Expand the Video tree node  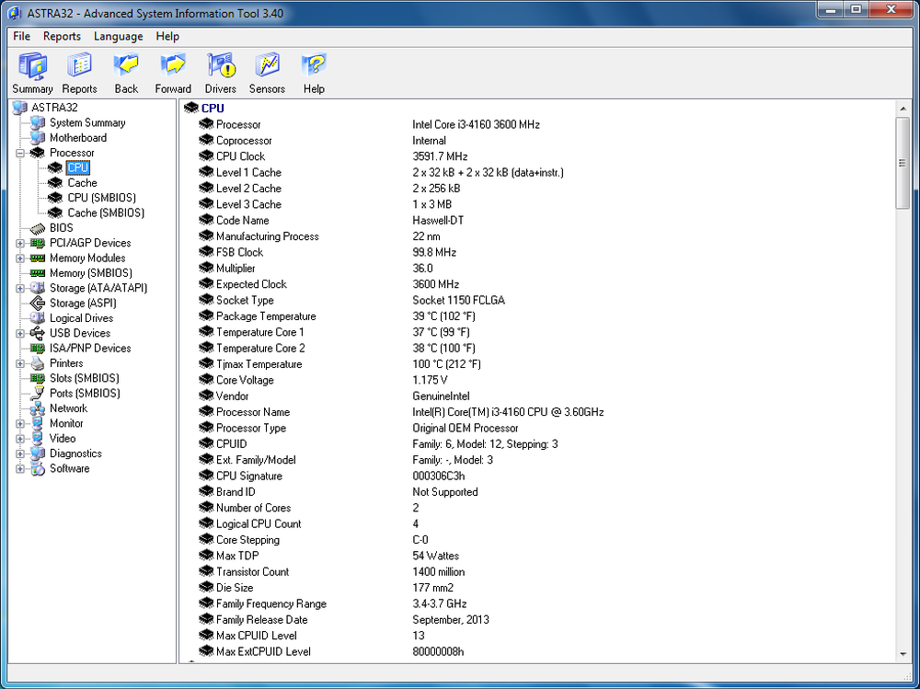pyautogui.click(x=20, y=439)
